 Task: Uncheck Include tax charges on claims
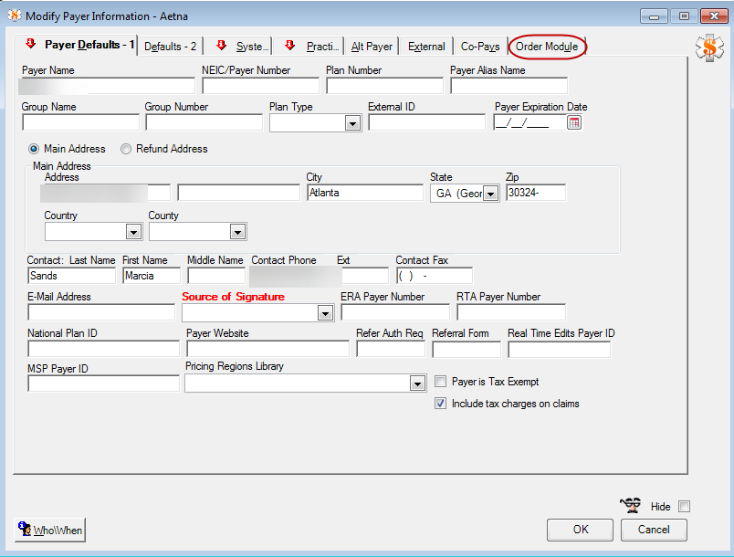pos(441,404)
